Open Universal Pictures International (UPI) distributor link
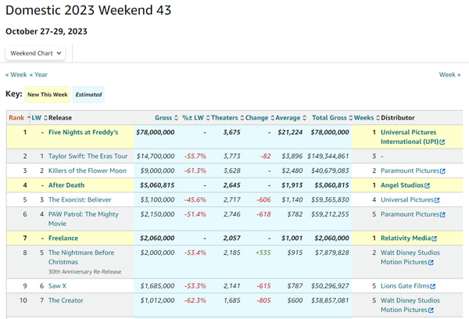 pos(410,137)
